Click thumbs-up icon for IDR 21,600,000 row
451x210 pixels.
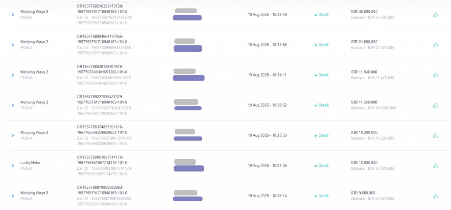point(435,45)
